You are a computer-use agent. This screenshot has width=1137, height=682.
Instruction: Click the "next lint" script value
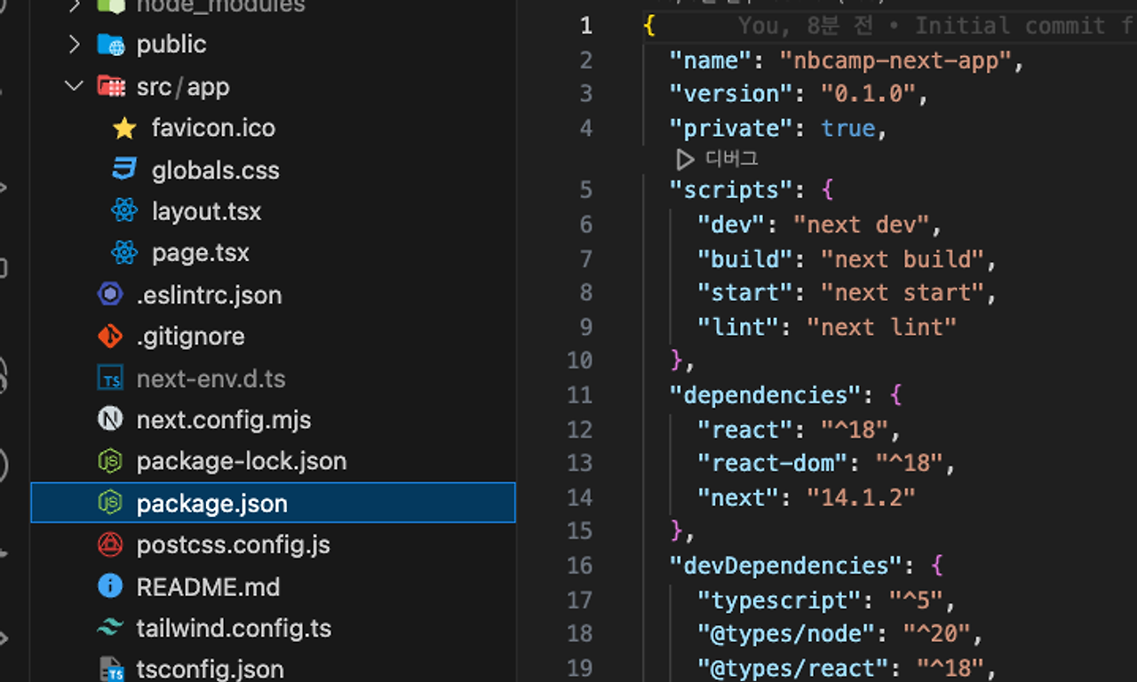click(x=881, y=327)
